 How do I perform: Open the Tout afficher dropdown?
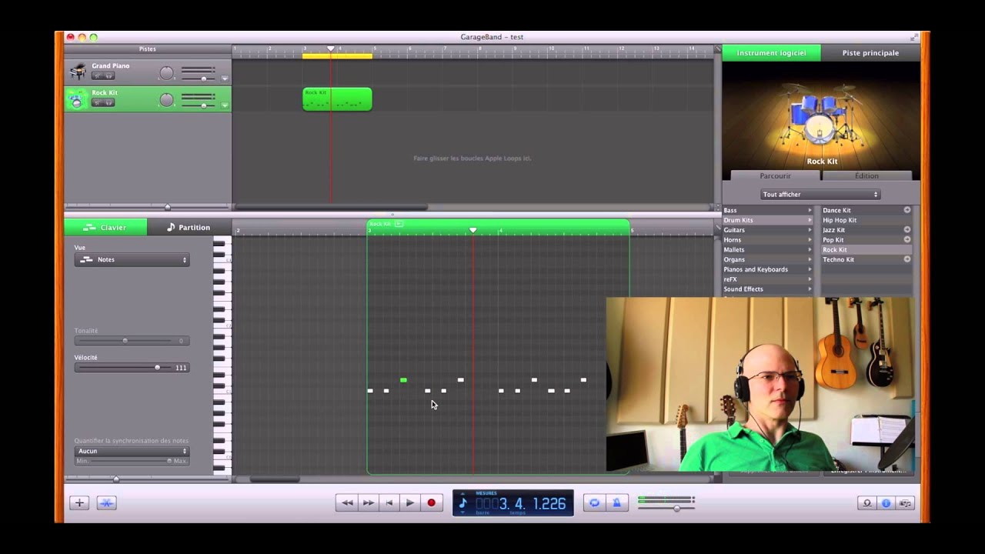tap(820, 195)
